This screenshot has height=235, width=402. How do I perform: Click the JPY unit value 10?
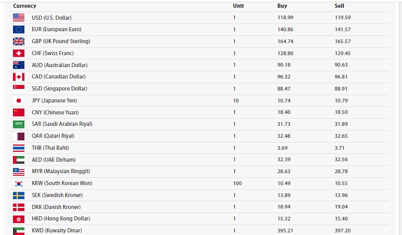click(x=236, y=100)
